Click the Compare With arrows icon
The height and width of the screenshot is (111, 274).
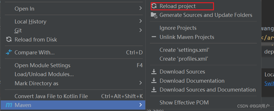[x=9, y=52]
